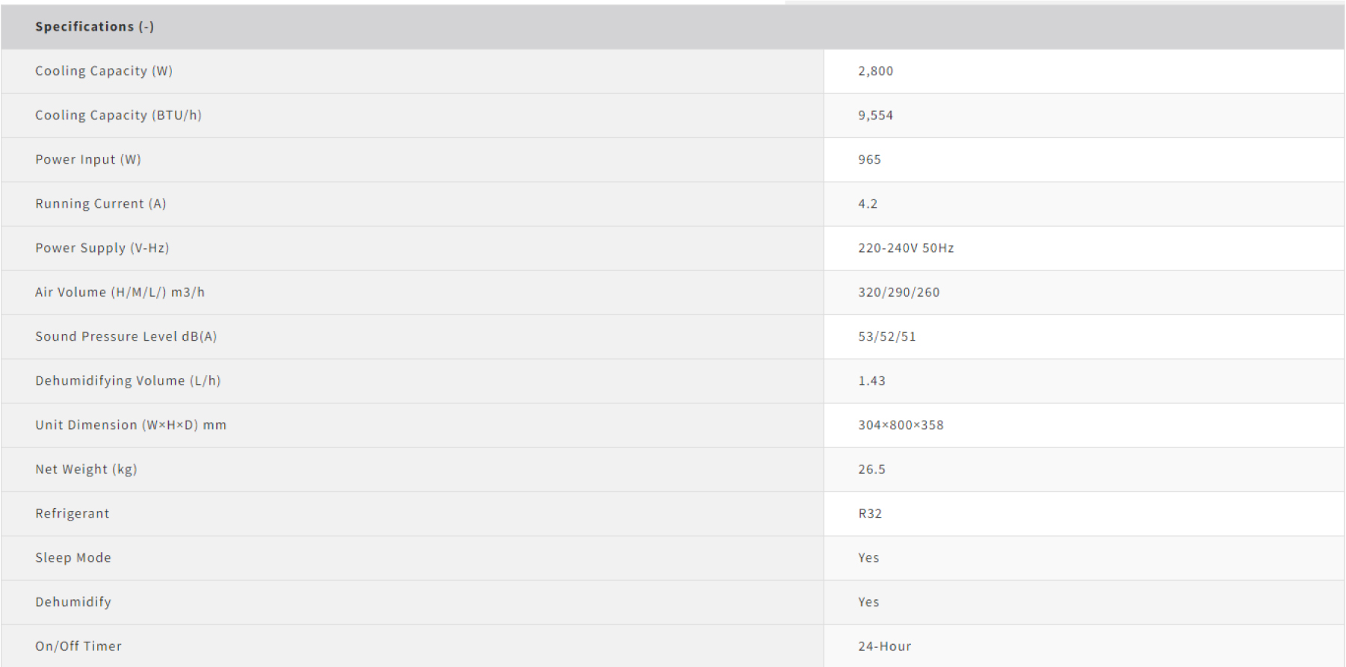The width and height of the screenshot is (1346, 667).
Task: Select the 965 power input value
Action: 869,159
